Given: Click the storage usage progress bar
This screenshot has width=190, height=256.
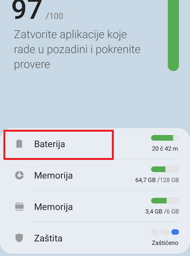Looking at the screenshot, I should [x=165, y=169].
